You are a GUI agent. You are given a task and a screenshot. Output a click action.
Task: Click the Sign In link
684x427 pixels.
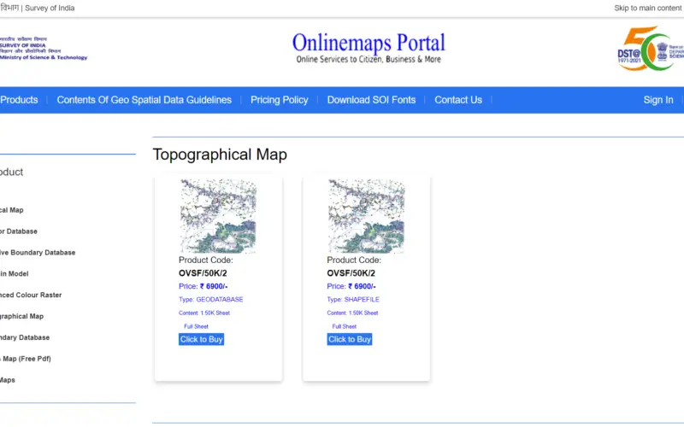click(x=658, y=100)
